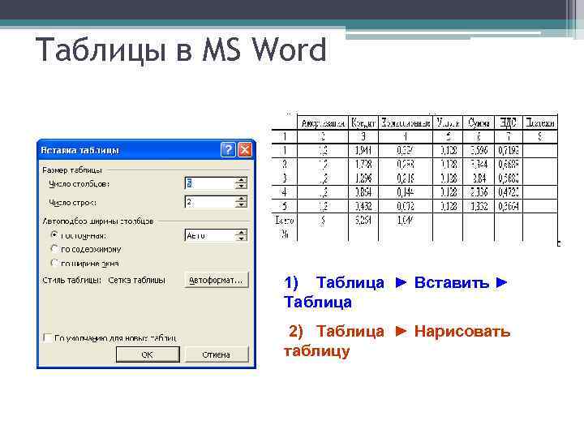
Task: Decrease the Авто column width value
Action: pos(242,238)
